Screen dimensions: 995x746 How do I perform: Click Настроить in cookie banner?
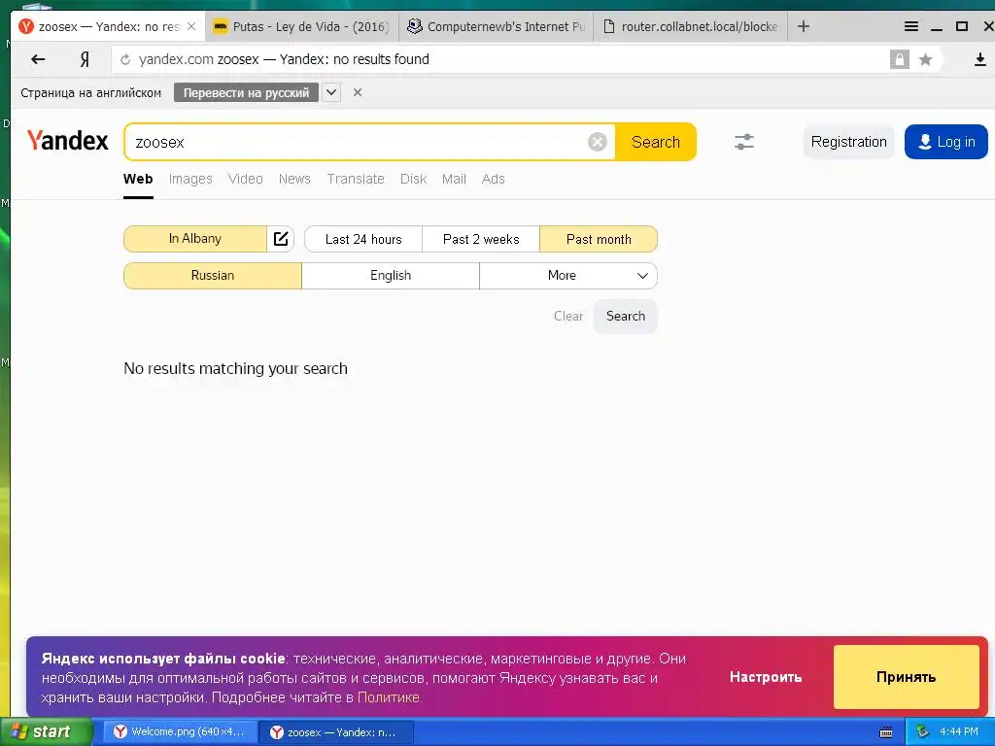[x=766, y=677]
